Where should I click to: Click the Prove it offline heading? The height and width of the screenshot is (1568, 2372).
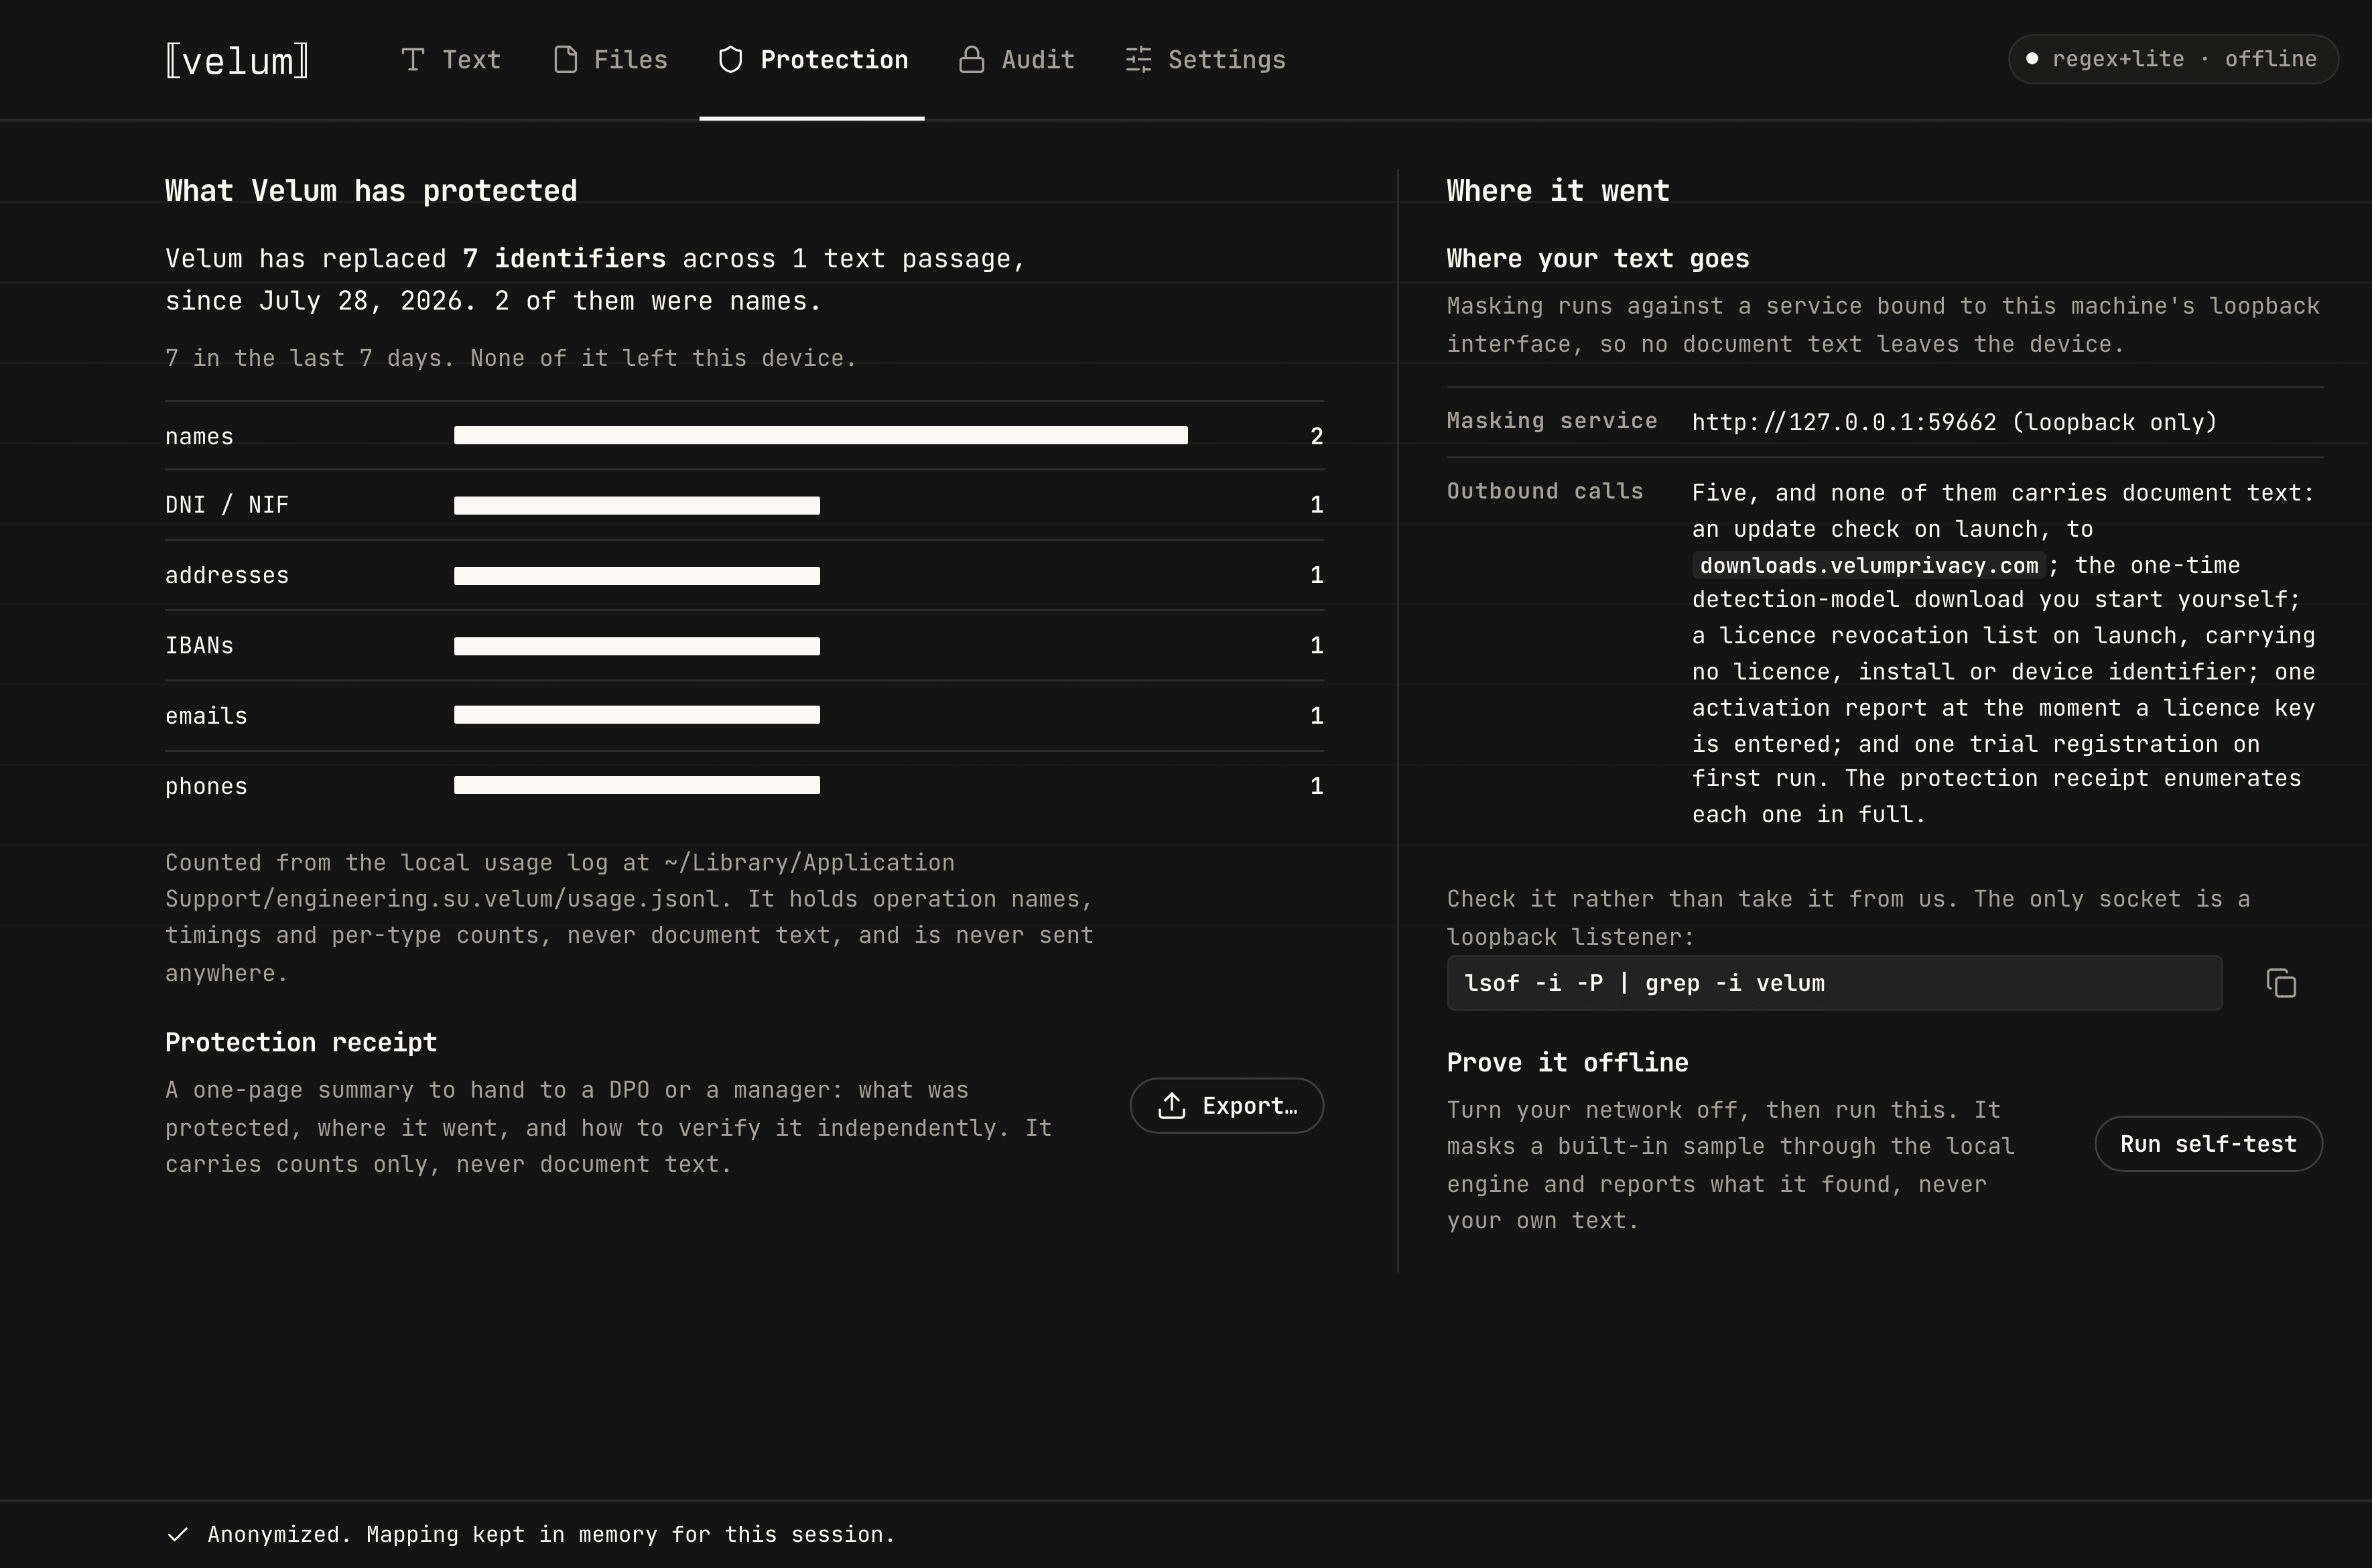coord(1567,1062)
